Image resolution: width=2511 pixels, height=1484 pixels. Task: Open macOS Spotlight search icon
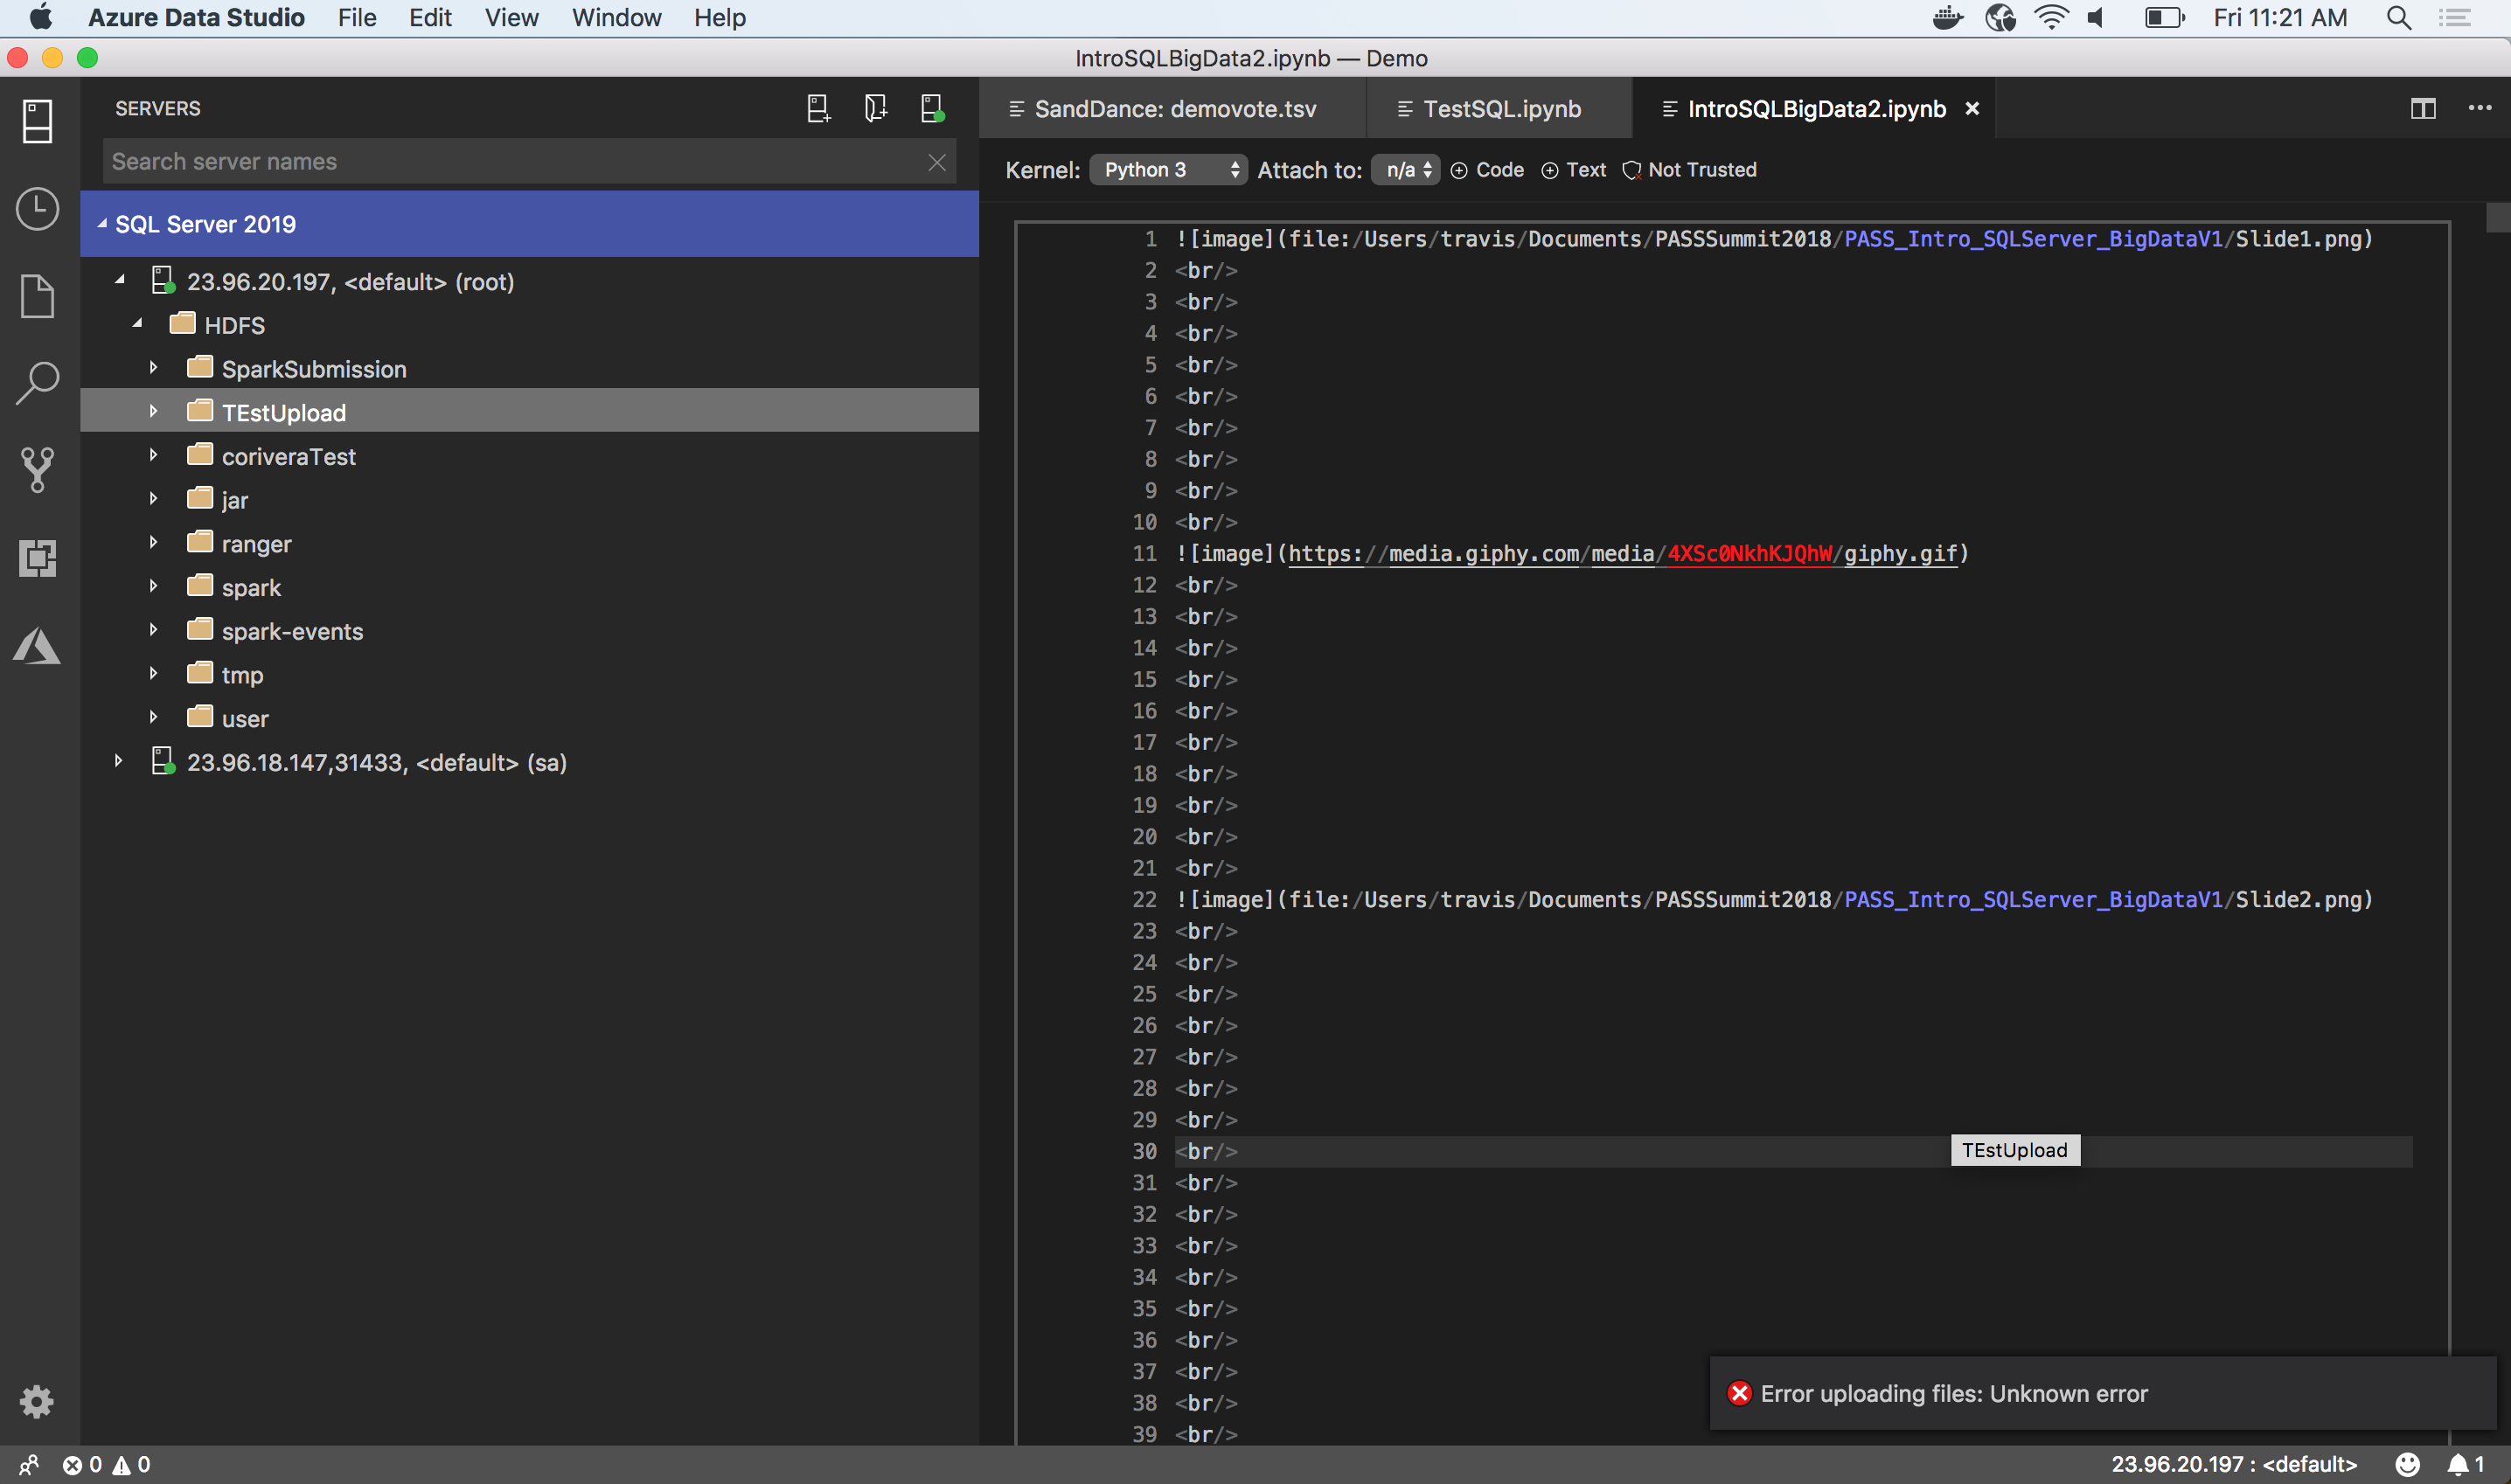click(x=2399, y=18)
